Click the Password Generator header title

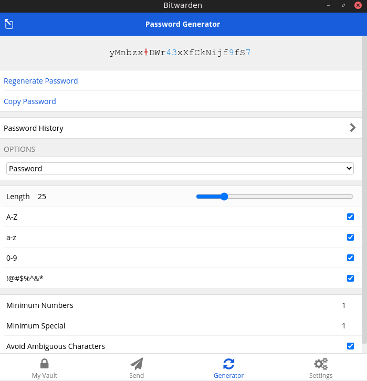point(183,24)
